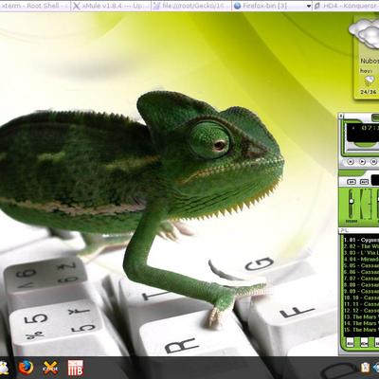Click the previous track button in player
The width and height of the screenshot is (379, 379).
pos(351,162)
